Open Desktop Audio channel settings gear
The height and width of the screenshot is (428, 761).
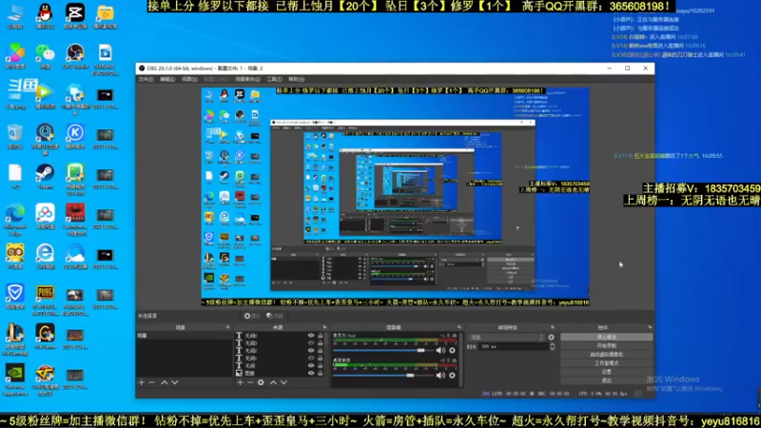(x=453, y=375)
